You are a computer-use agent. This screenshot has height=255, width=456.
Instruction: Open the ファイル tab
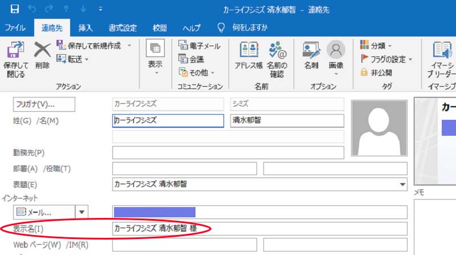click(15, 28)
